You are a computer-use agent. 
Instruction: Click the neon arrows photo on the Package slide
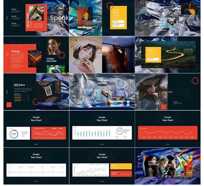(x=35, y=59)
